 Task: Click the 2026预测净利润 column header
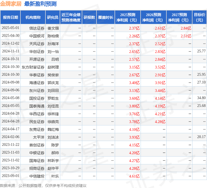[154, 17]
